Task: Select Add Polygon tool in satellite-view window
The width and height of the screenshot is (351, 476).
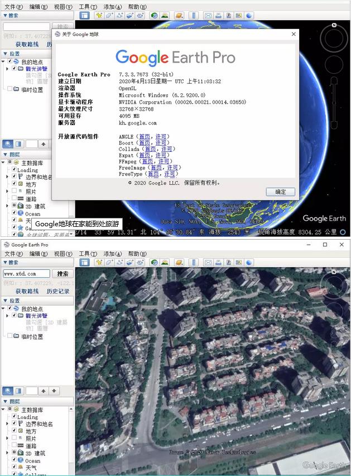Action: 109,262
